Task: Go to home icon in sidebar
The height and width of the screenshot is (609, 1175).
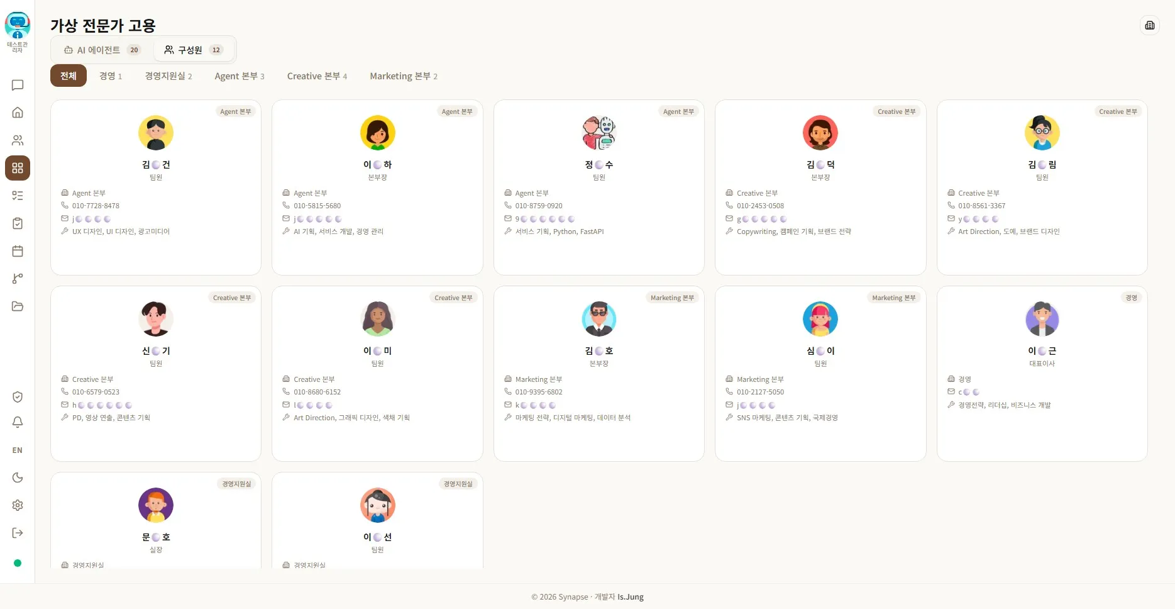Action: pos(18,113)
